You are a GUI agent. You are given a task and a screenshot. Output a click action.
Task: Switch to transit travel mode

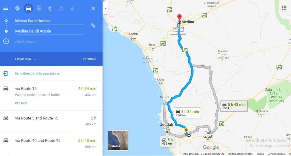[39, 8]
